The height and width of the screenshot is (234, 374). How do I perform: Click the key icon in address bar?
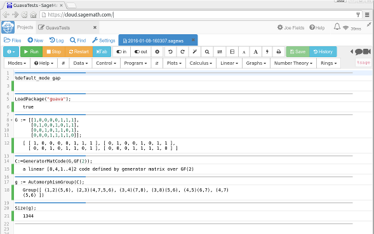(x=358, y=15)
